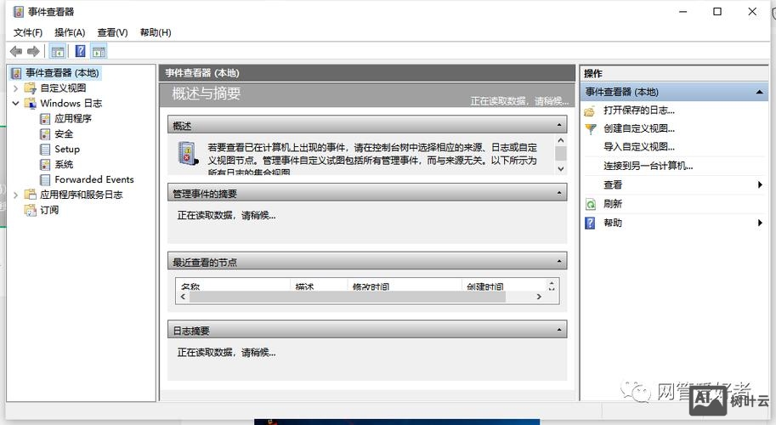Click the blue Help toolbar icon
Viewport: 776px width, 425px height.
pos(80,51)
